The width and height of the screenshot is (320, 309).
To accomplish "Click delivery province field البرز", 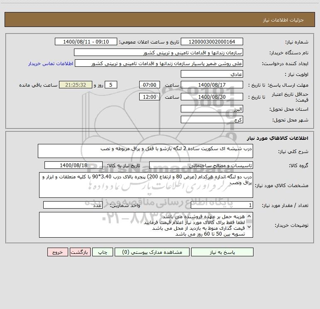I will [212, 109].
